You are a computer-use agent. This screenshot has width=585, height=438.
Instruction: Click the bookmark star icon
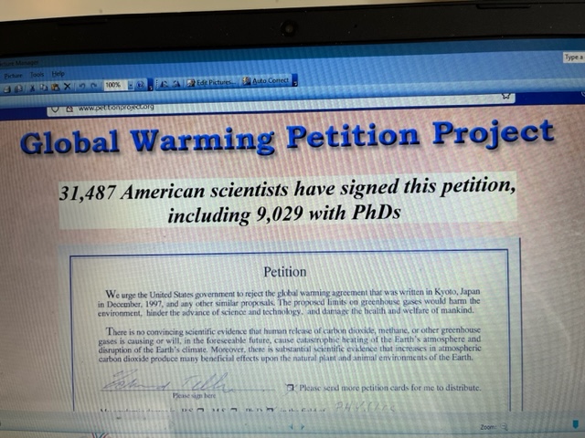[x=505, y=96]
